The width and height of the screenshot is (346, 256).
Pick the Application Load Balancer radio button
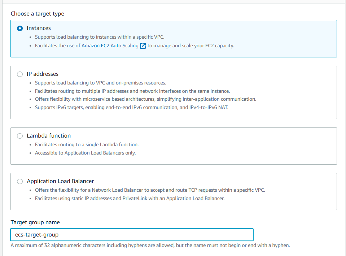[20, 181]
